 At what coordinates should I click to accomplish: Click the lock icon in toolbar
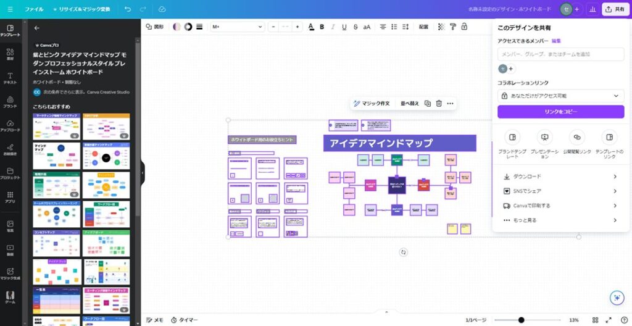[464, 27]
